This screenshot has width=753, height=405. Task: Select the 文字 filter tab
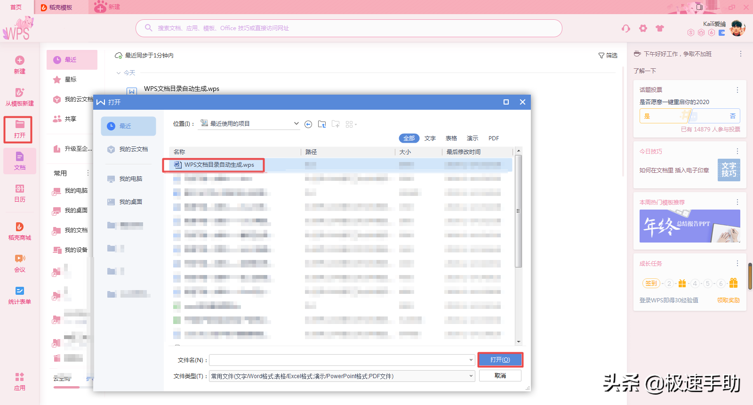click(x=430, y=138)
